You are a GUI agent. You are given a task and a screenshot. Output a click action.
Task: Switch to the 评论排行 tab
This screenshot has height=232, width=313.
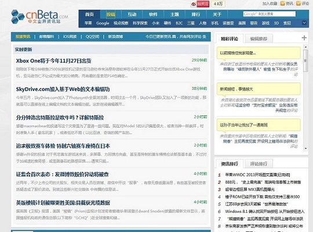pos(259,164)
